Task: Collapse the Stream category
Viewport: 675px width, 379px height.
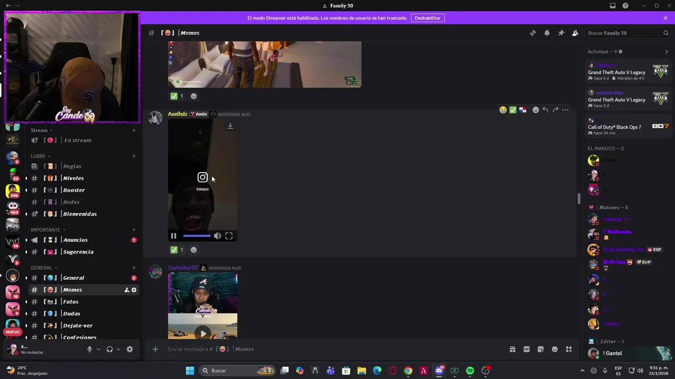Action: [42, 130]
